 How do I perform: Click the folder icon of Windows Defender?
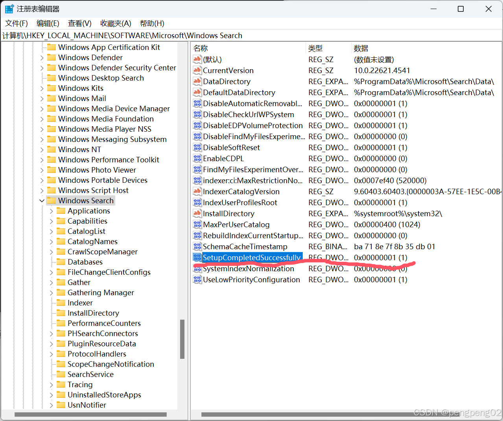click(52, 57)
